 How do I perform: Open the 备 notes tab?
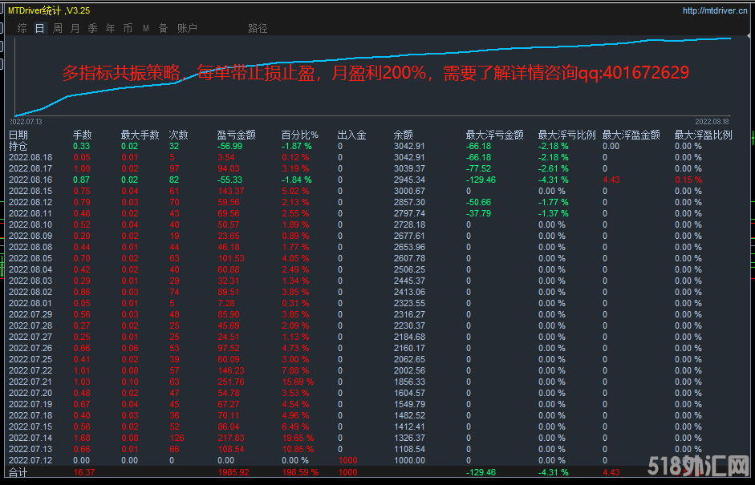164,28
